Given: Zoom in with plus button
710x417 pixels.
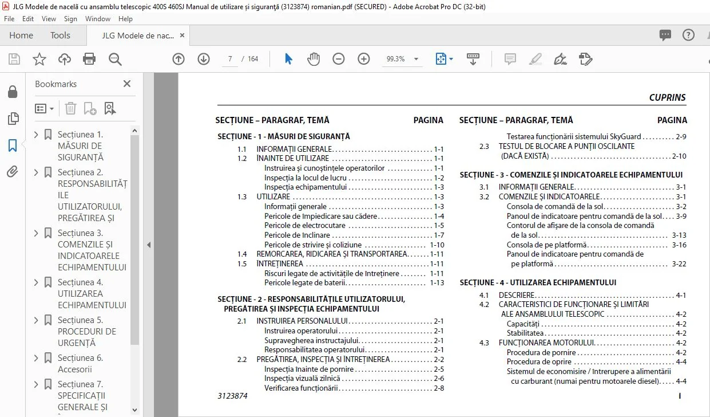Looking at the screenshot, I should point(364,59).
